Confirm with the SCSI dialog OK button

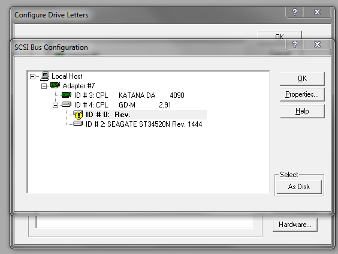pyautogui.click(x=302, y=79)
